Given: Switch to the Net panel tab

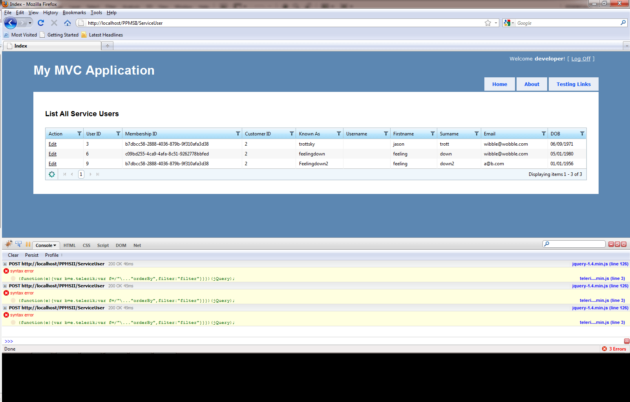Looking at the screenshot, I should [x=137, y=245].
